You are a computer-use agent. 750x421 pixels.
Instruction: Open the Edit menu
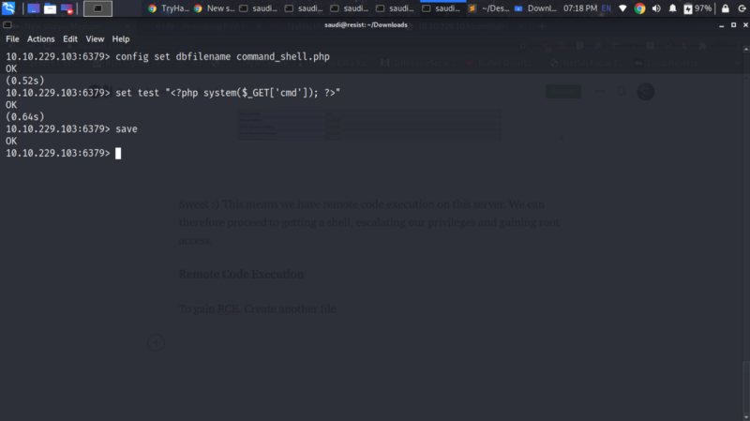point(70,38)
